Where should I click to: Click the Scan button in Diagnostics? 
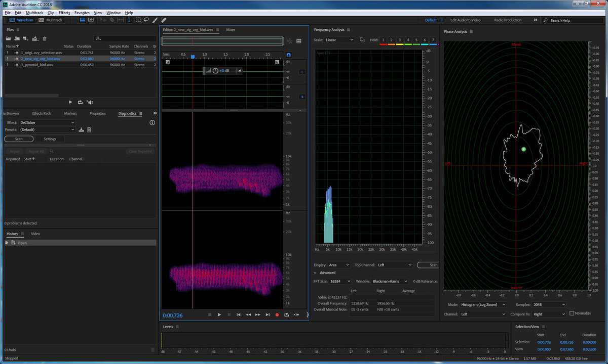[x=19, y=139]
